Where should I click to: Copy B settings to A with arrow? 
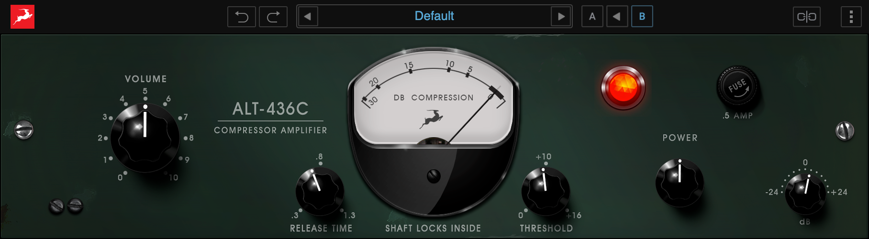click(x=617, y=17)
